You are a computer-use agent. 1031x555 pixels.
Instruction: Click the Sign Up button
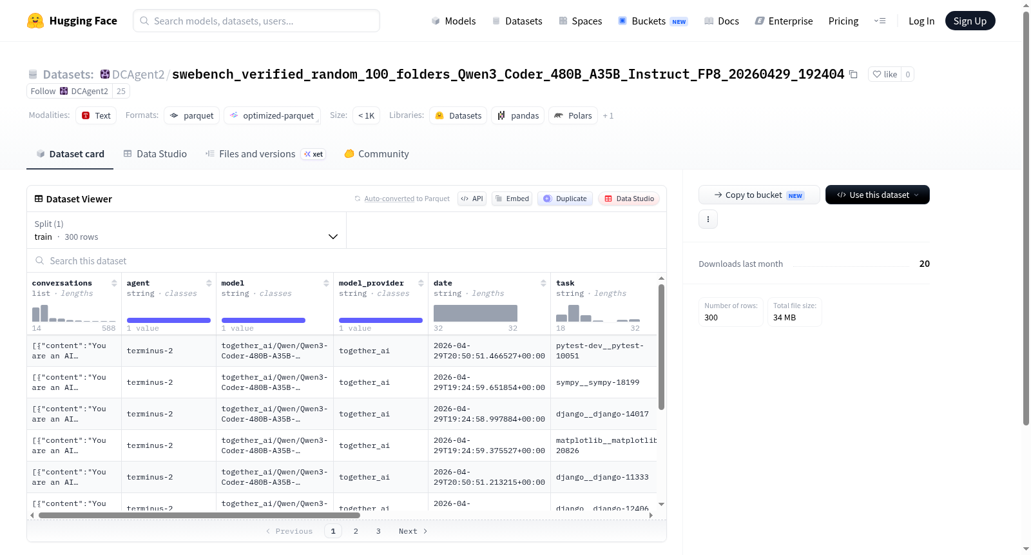(970, 21)
